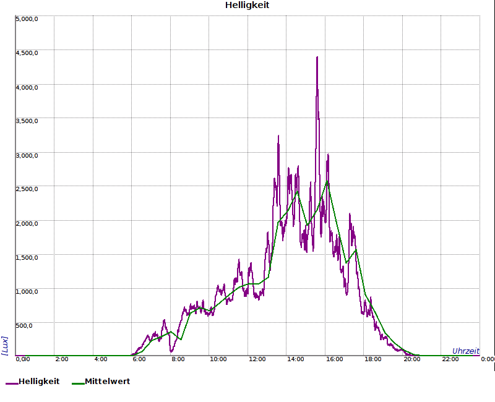Image resolution: width=495 pixels, height=402 pixels.
Task: Click the purple Helligkeit legend swatch
Action: point(12,383)
